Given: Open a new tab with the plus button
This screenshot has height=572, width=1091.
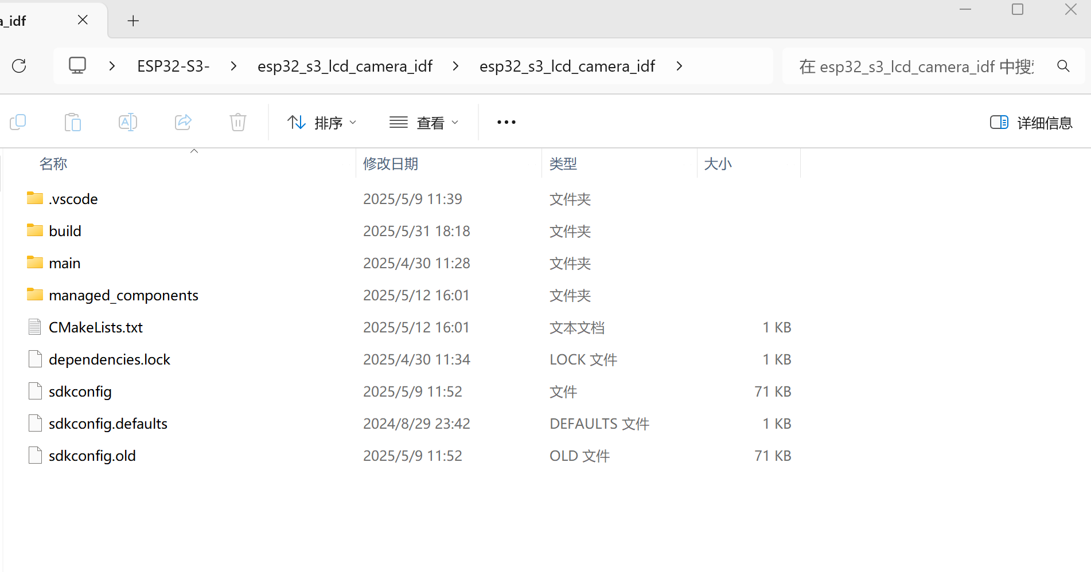Looking at the screenshot, I should 133,21.
